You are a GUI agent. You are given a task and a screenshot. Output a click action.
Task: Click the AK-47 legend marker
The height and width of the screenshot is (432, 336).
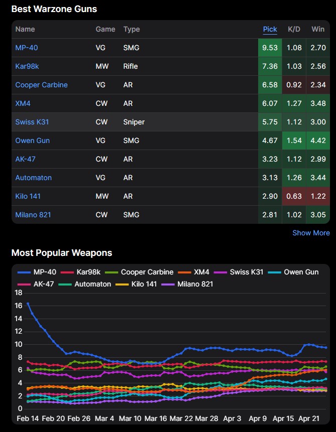click(x=24, y=284)
